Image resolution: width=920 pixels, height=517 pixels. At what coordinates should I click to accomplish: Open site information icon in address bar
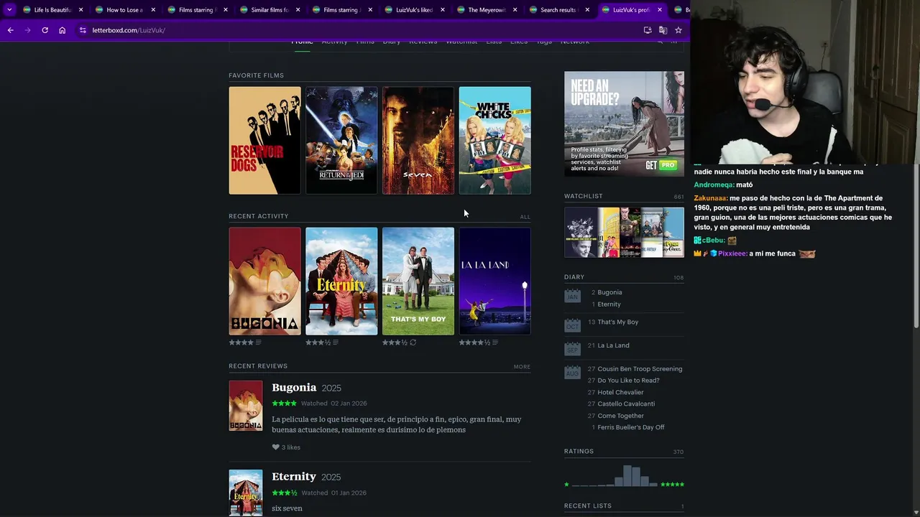pyautogui.click(x=83, y=30)
